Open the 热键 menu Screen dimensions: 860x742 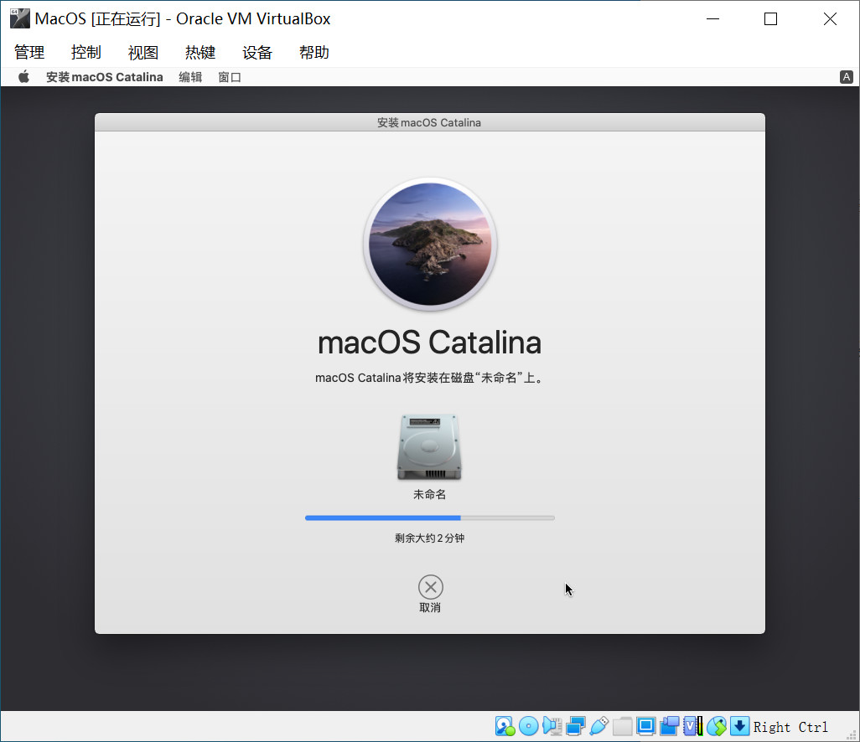[x=200, y=53]
